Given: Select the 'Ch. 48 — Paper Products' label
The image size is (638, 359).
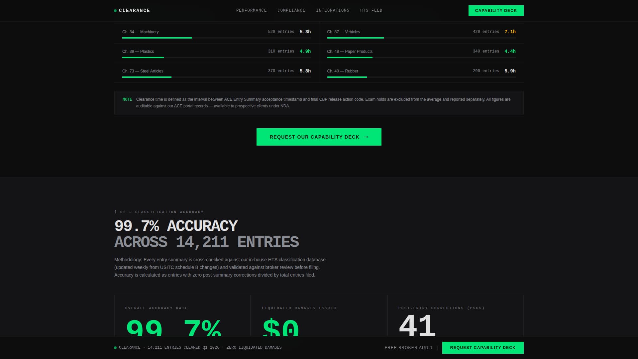Looking at the screenshot, I should coord(350,52).
